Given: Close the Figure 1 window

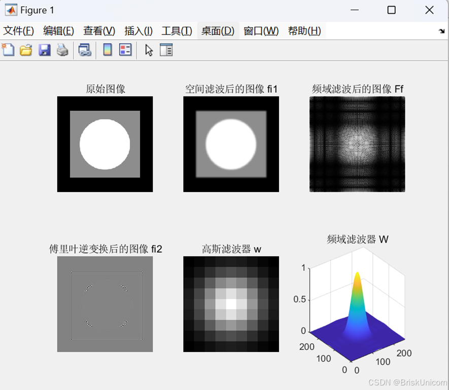Looking at the screenshot, I should (429, 10).
